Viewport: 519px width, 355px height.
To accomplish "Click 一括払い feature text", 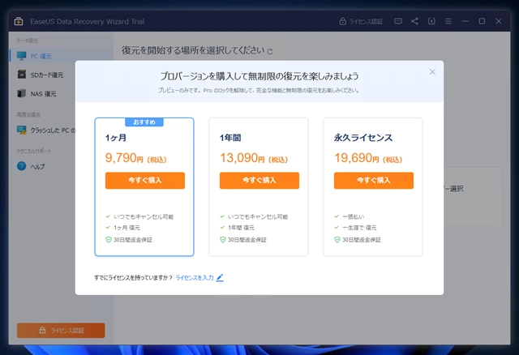I will point(354,216).
